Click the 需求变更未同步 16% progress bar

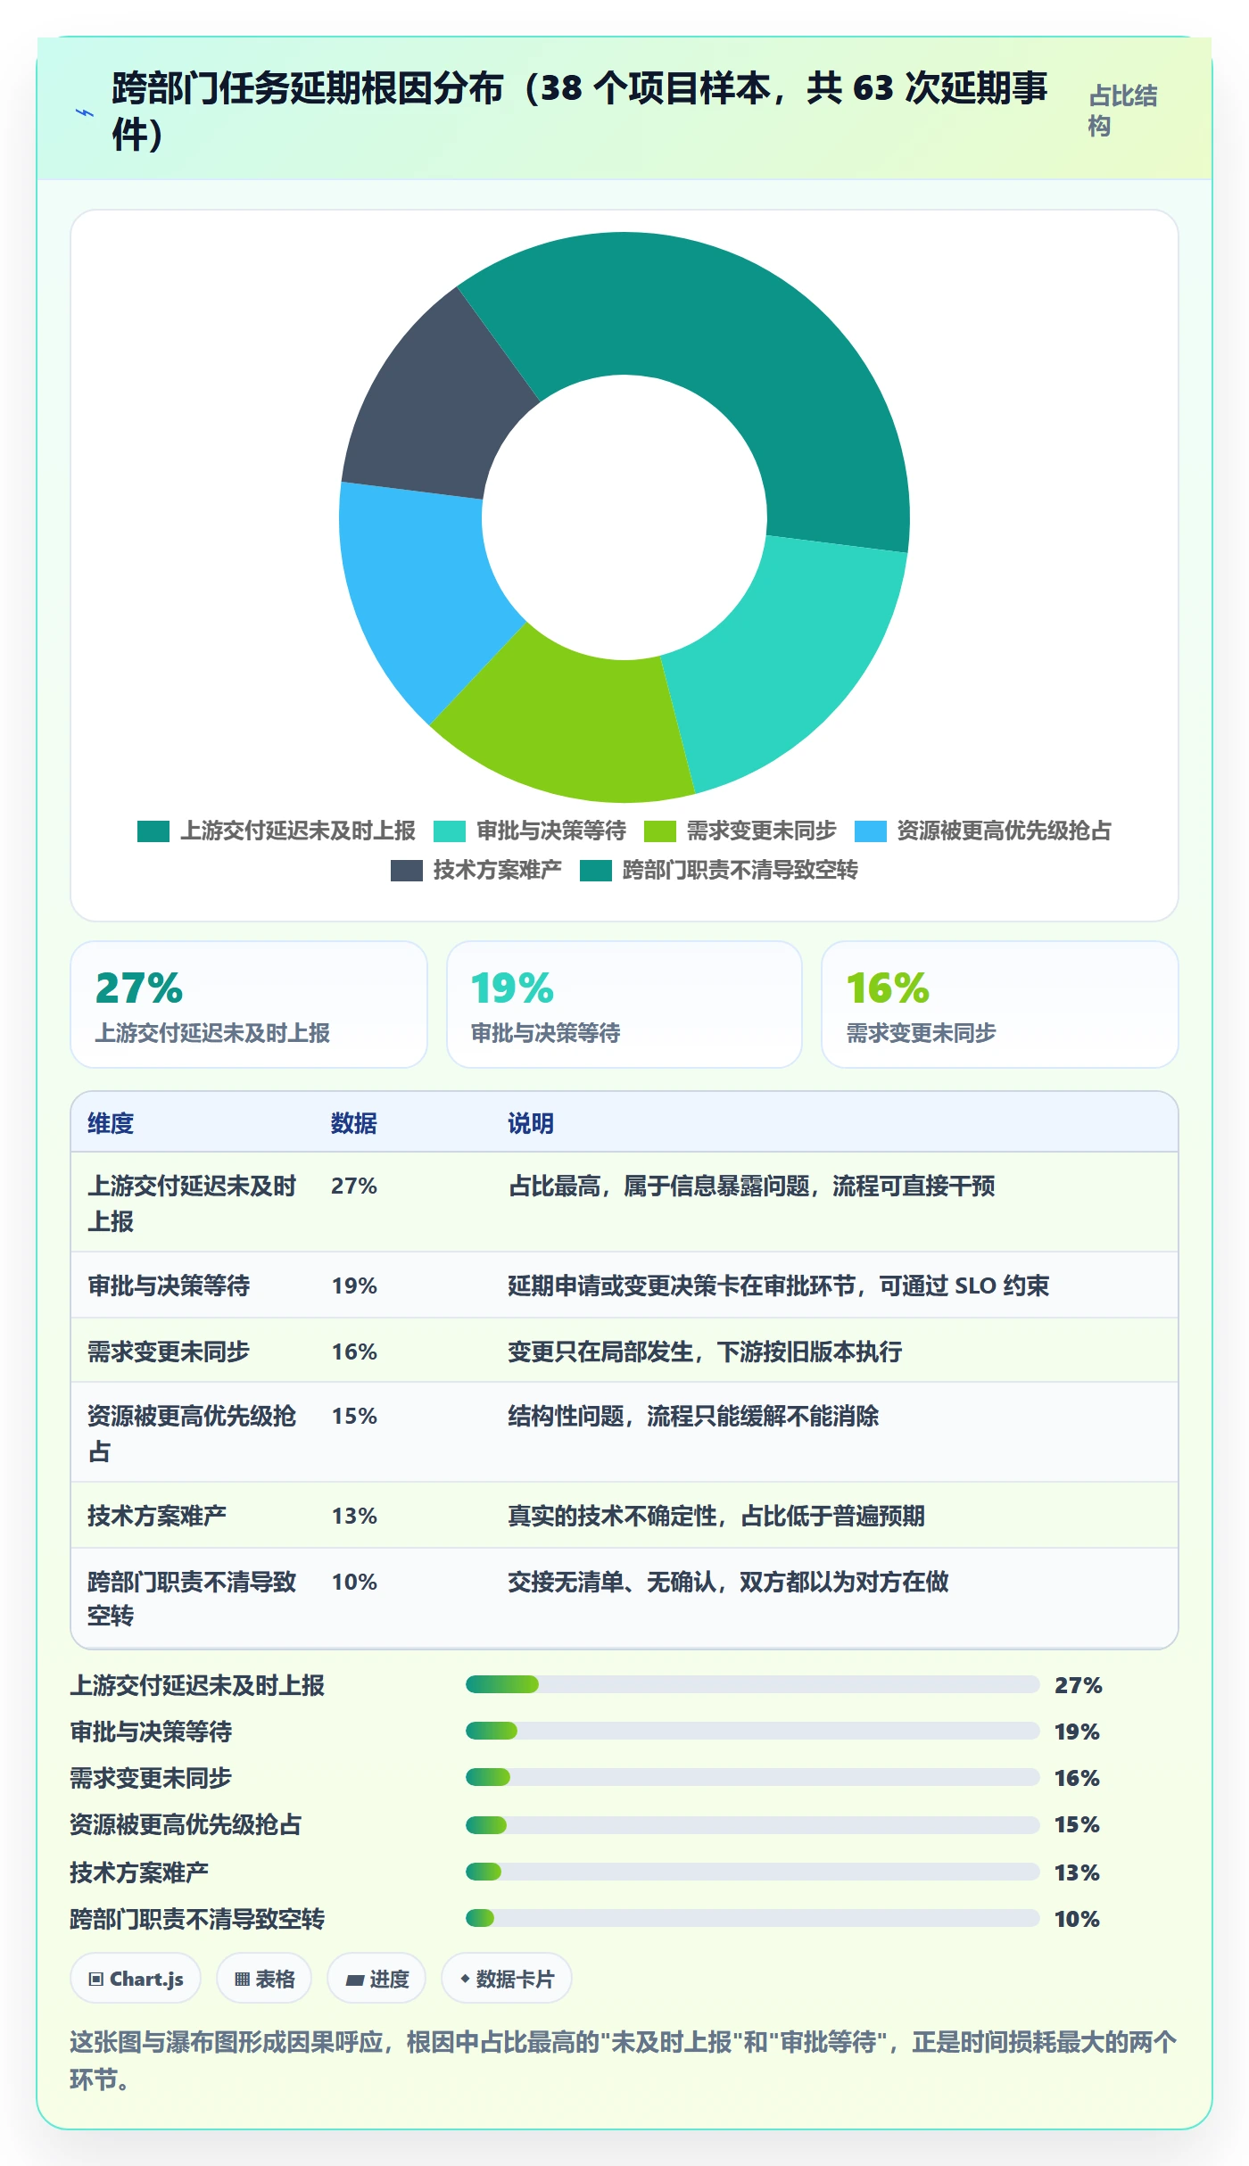tap(752, 1777)
